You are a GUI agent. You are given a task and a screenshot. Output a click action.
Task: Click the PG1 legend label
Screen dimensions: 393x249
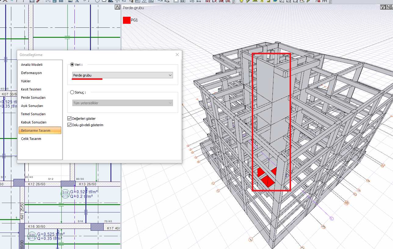click(135, 20)
